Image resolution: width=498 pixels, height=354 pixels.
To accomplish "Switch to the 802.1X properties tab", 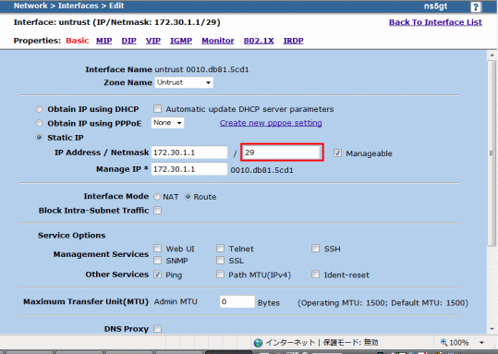I will (259, 41).
